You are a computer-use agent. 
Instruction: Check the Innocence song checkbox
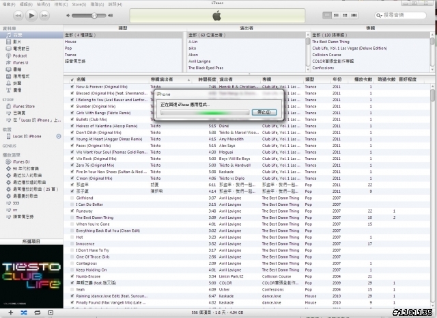tap(72, 243)
